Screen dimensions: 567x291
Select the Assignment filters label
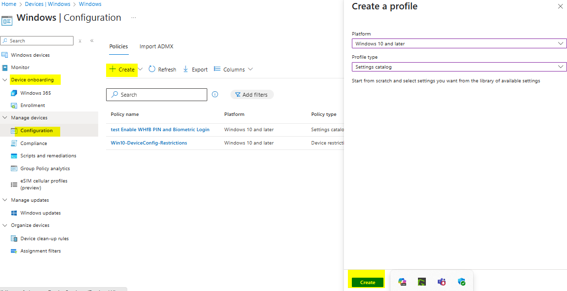pos(40,251)
